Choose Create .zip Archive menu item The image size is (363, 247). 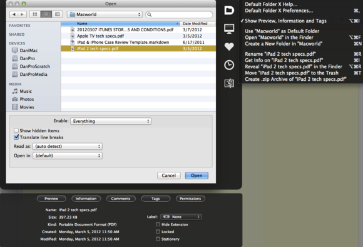pos(295,79)
